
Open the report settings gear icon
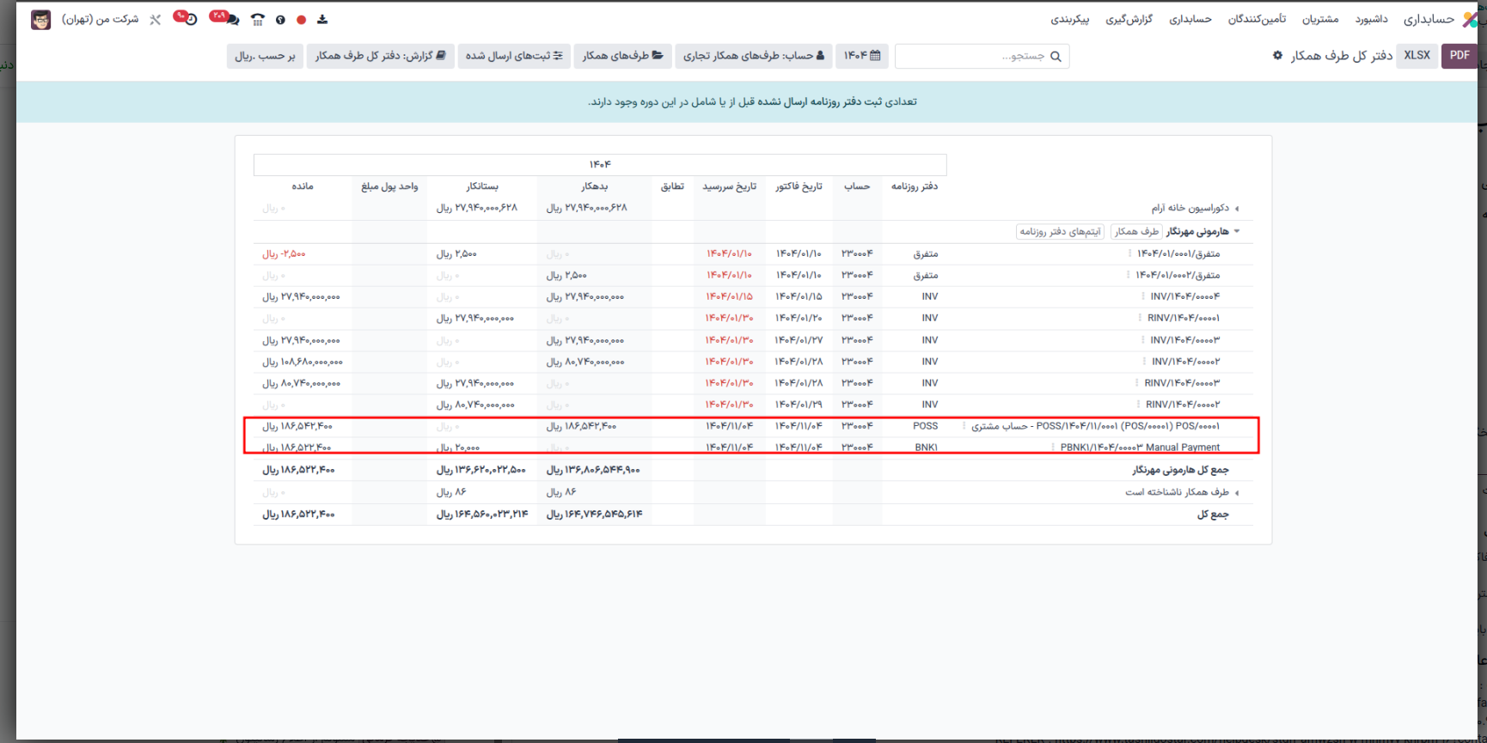(1277, 56)
